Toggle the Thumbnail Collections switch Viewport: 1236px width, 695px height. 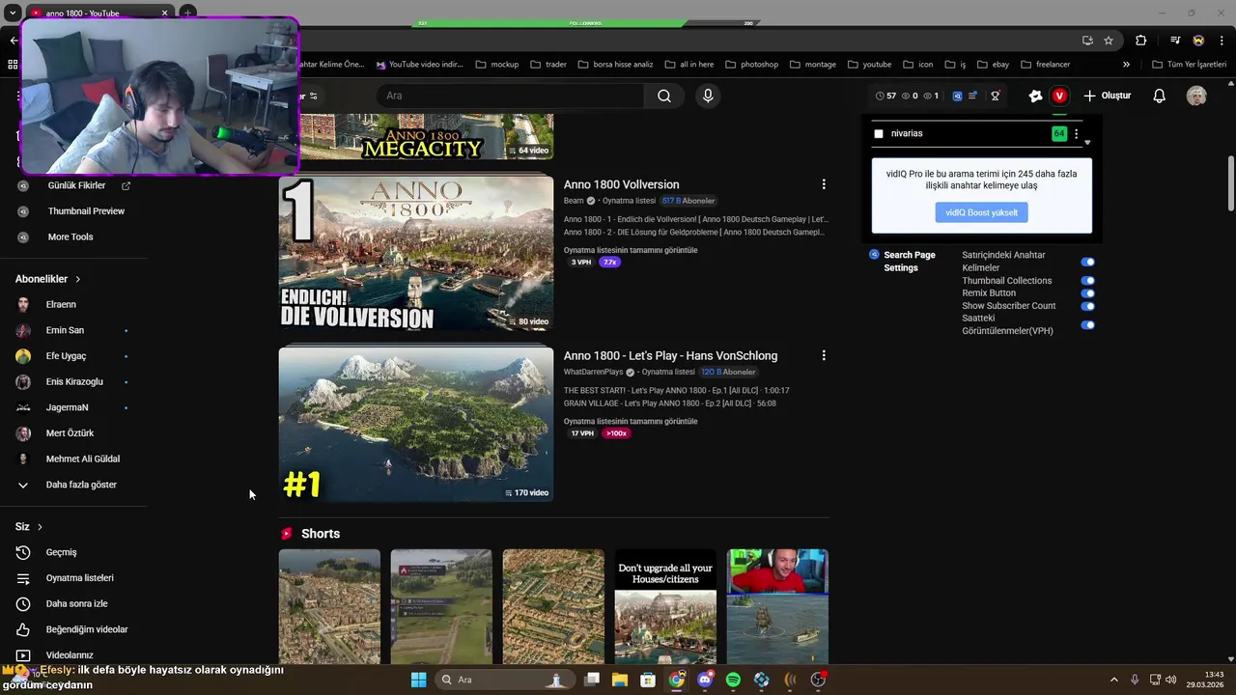1087,281
